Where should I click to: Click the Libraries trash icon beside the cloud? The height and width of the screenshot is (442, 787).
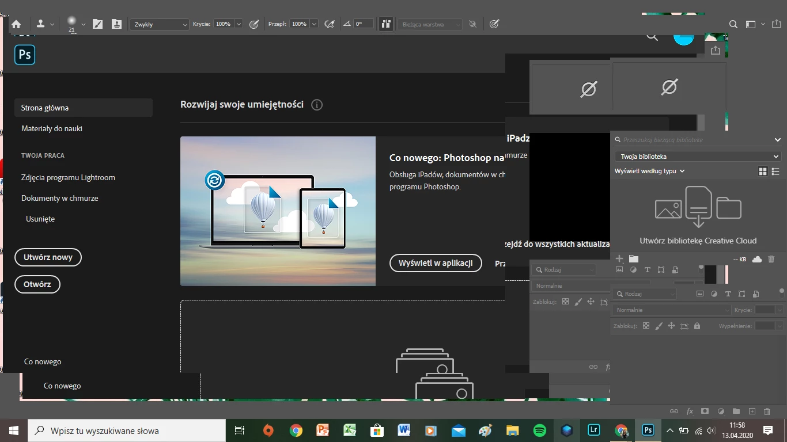pos(771,260)
